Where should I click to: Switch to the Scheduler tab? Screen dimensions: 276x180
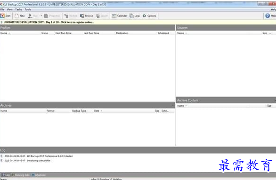point(39,175)
